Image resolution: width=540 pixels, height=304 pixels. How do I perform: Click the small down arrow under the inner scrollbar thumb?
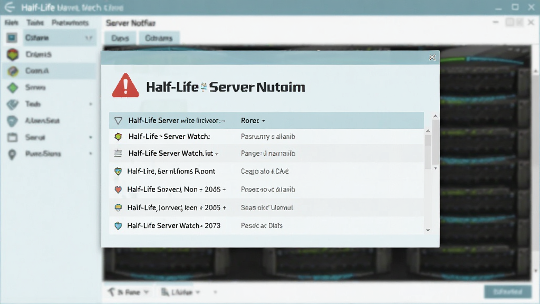[436, 168]
